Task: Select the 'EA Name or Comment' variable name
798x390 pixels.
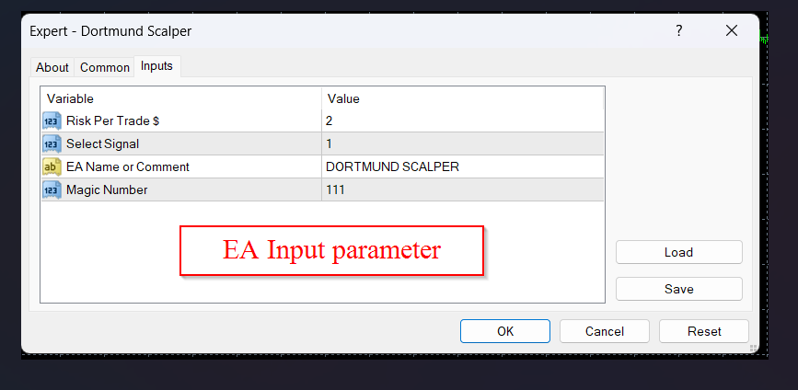Action: tap(128, 166)
